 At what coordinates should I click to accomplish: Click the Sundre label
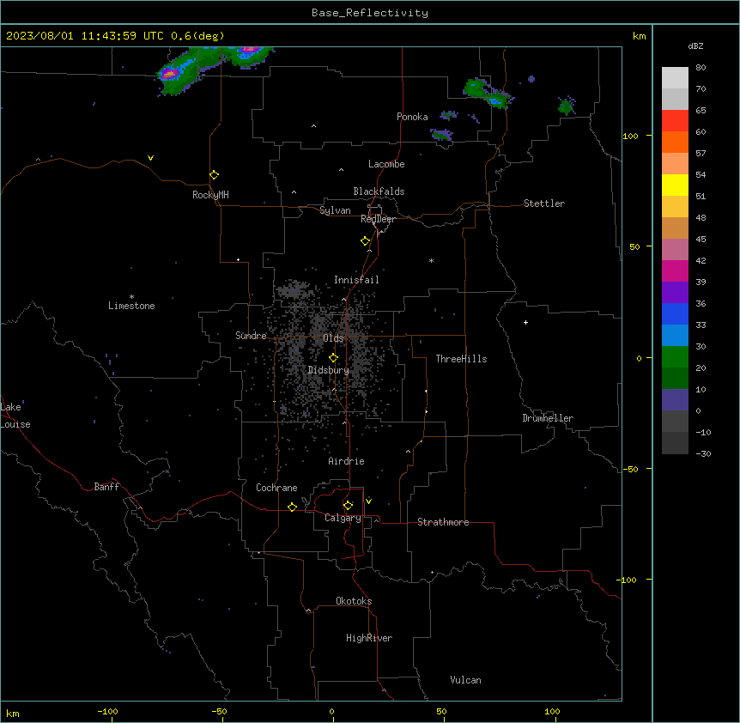click(x=251, y=336)
